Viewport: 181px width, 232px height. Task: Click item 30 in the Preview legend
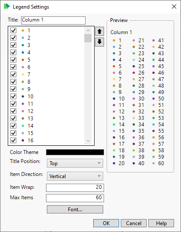(138, 99)
